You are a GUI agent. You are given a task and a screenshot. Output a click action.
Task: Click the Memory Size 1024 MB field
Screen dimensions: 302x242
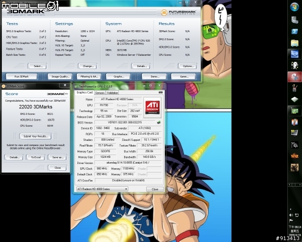click(x=105, y=157)
